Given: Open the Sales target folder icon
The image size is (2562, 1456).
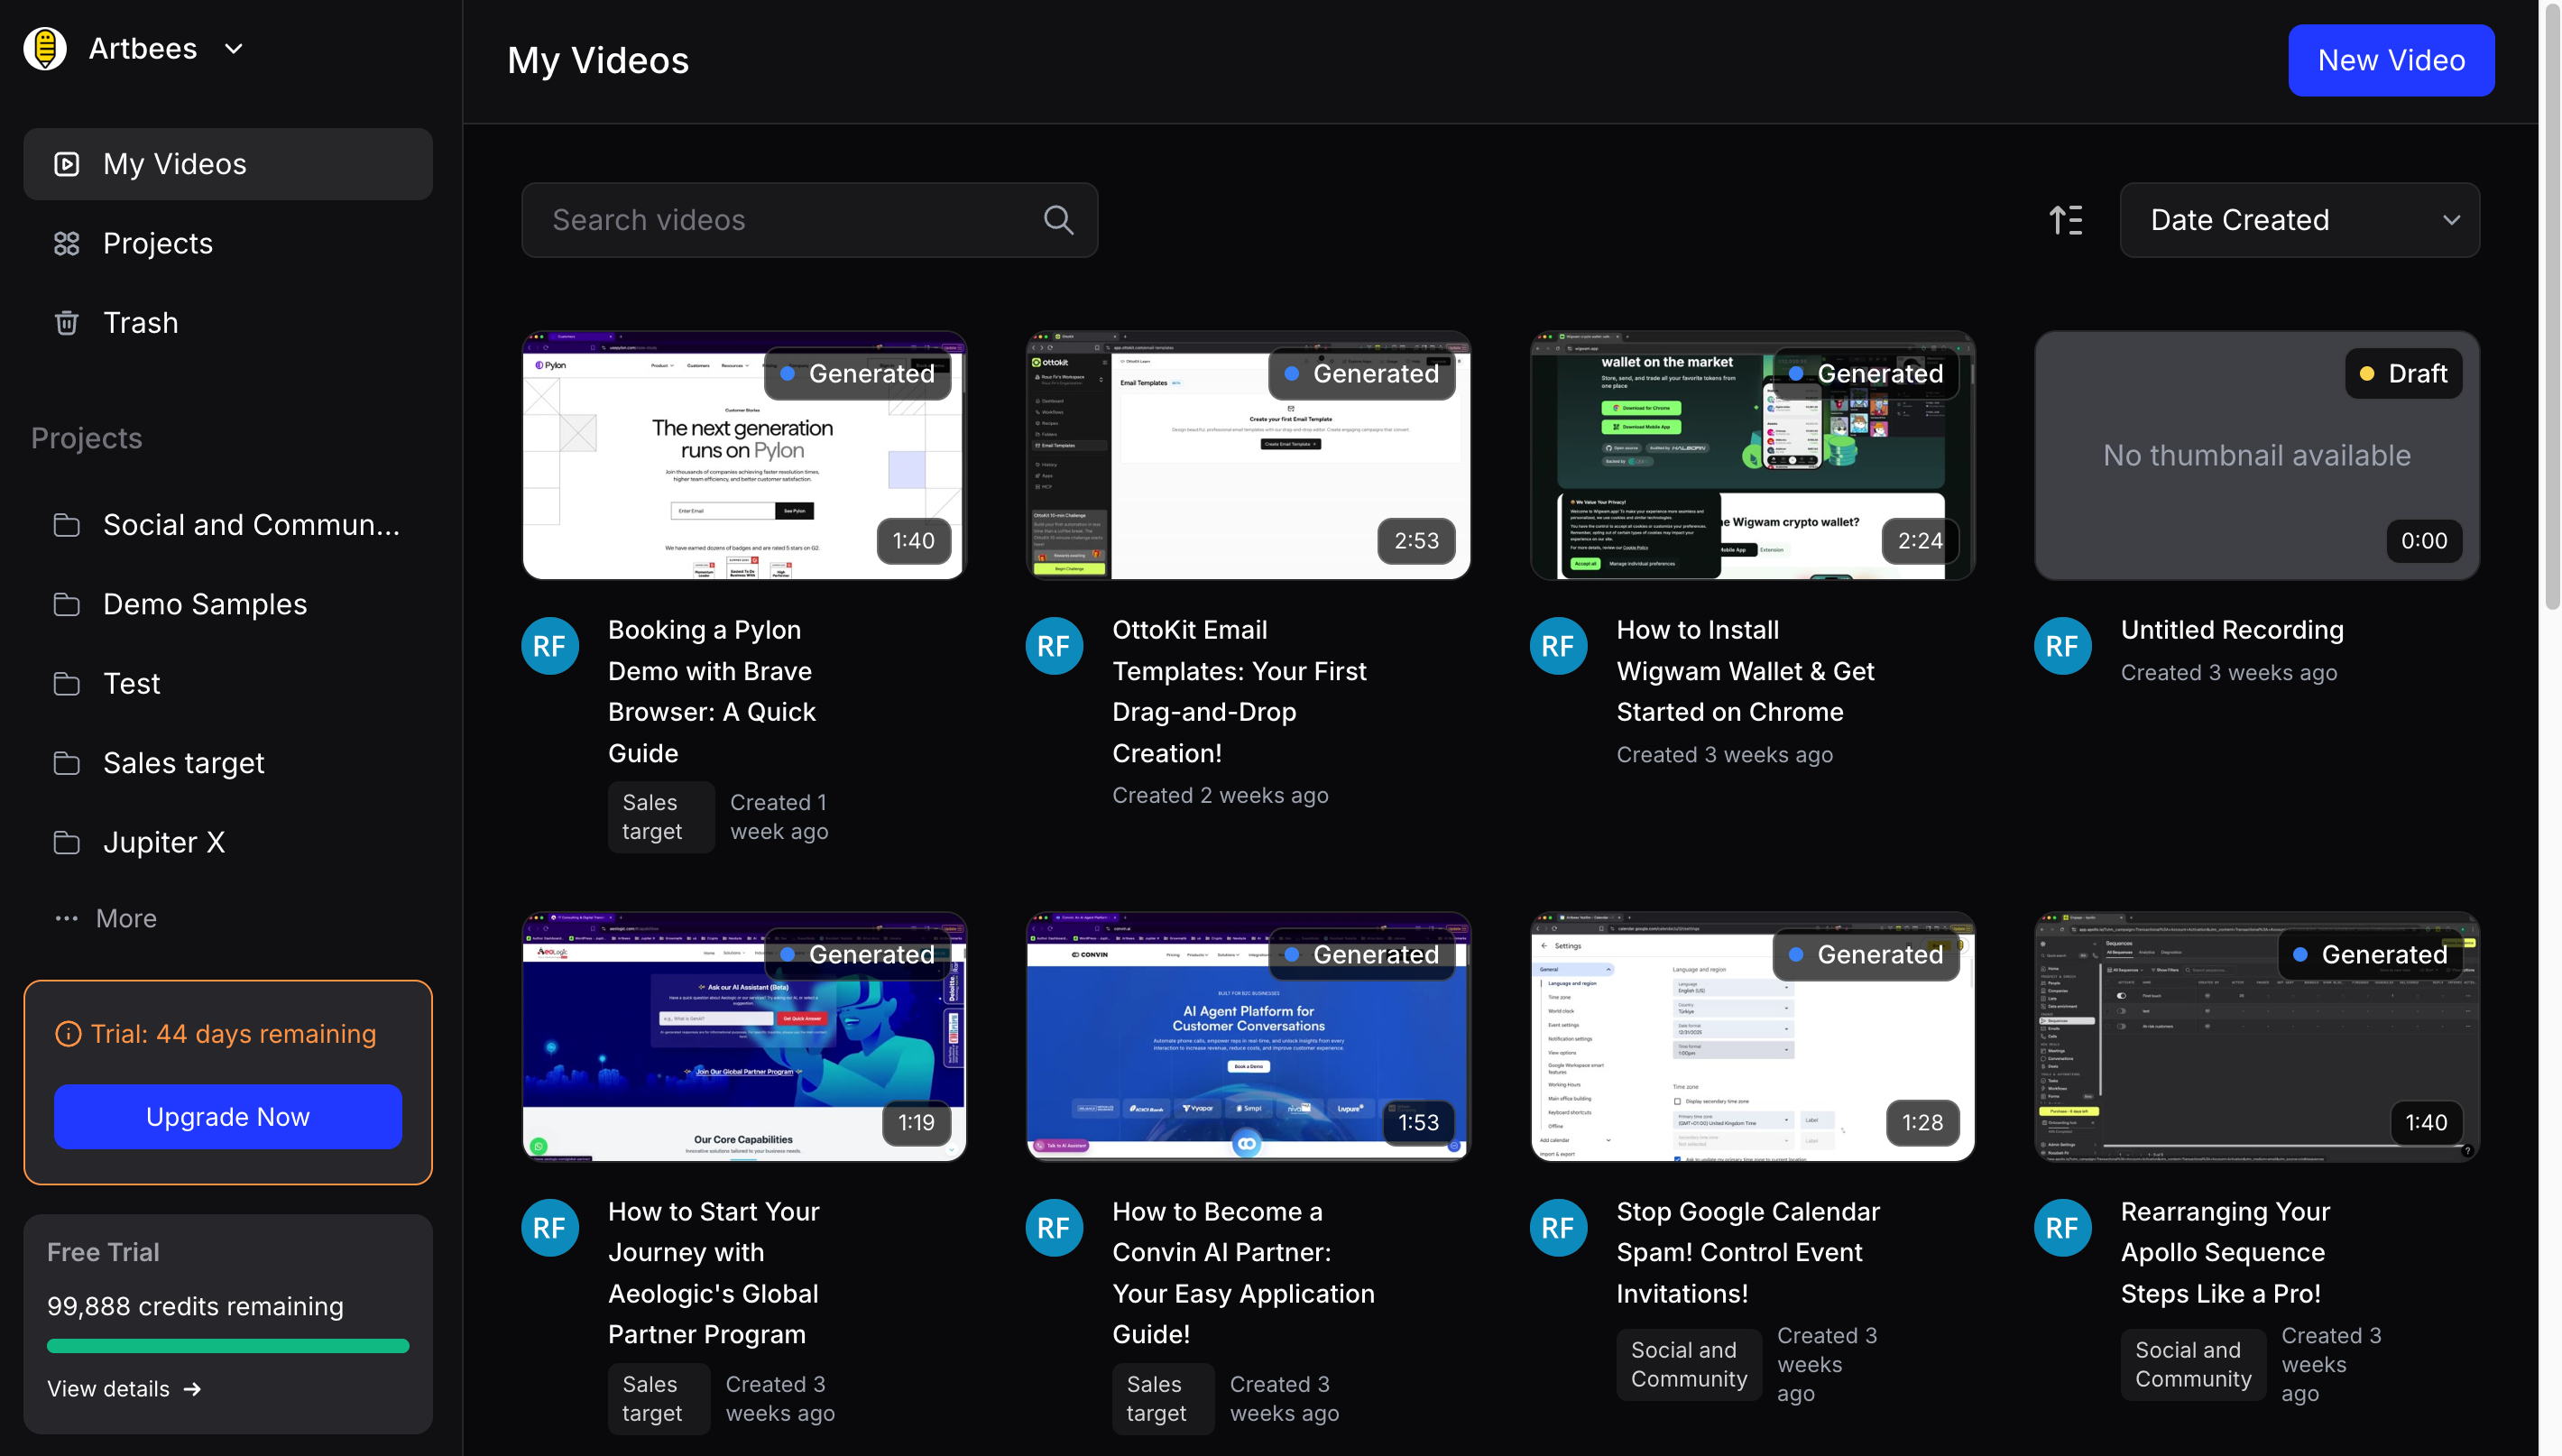Looking at the screenshot, I should pos(66,762).
